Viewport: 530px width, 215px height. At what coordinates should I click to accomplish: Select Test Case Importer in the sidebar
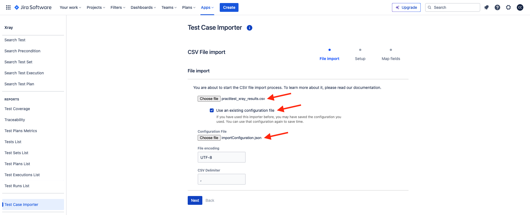pos(33,205)
